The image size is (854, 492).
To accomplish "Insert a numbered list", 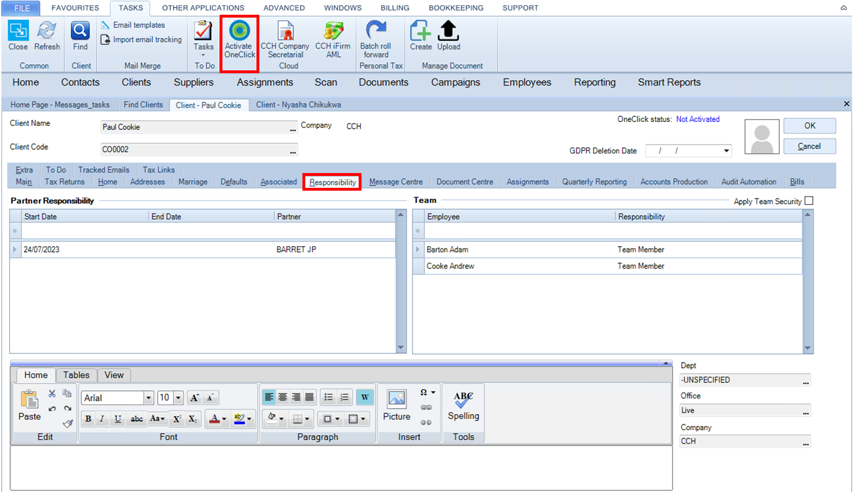I will [344, 397].
